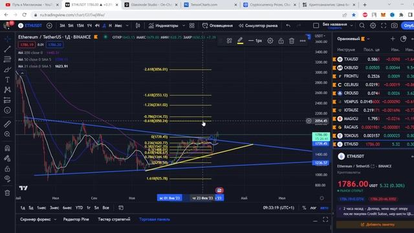The height and width of the screenshot is (233, 414).
Task: Open the candle chart type selector
Action: [x=138, y=26]
